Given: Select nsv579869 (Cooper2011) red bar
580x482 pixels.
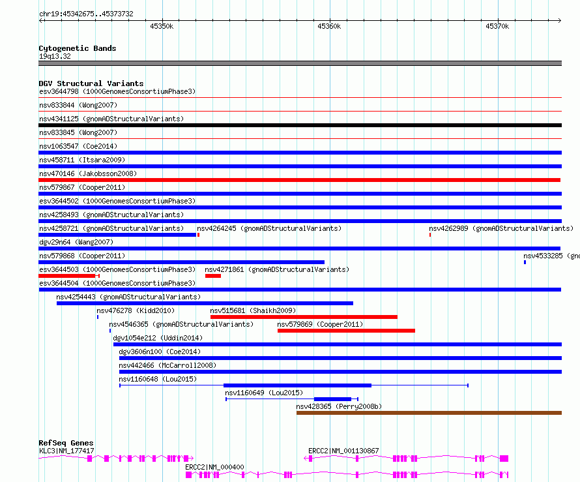Looking at the screenshot, I should click(346, 331).
